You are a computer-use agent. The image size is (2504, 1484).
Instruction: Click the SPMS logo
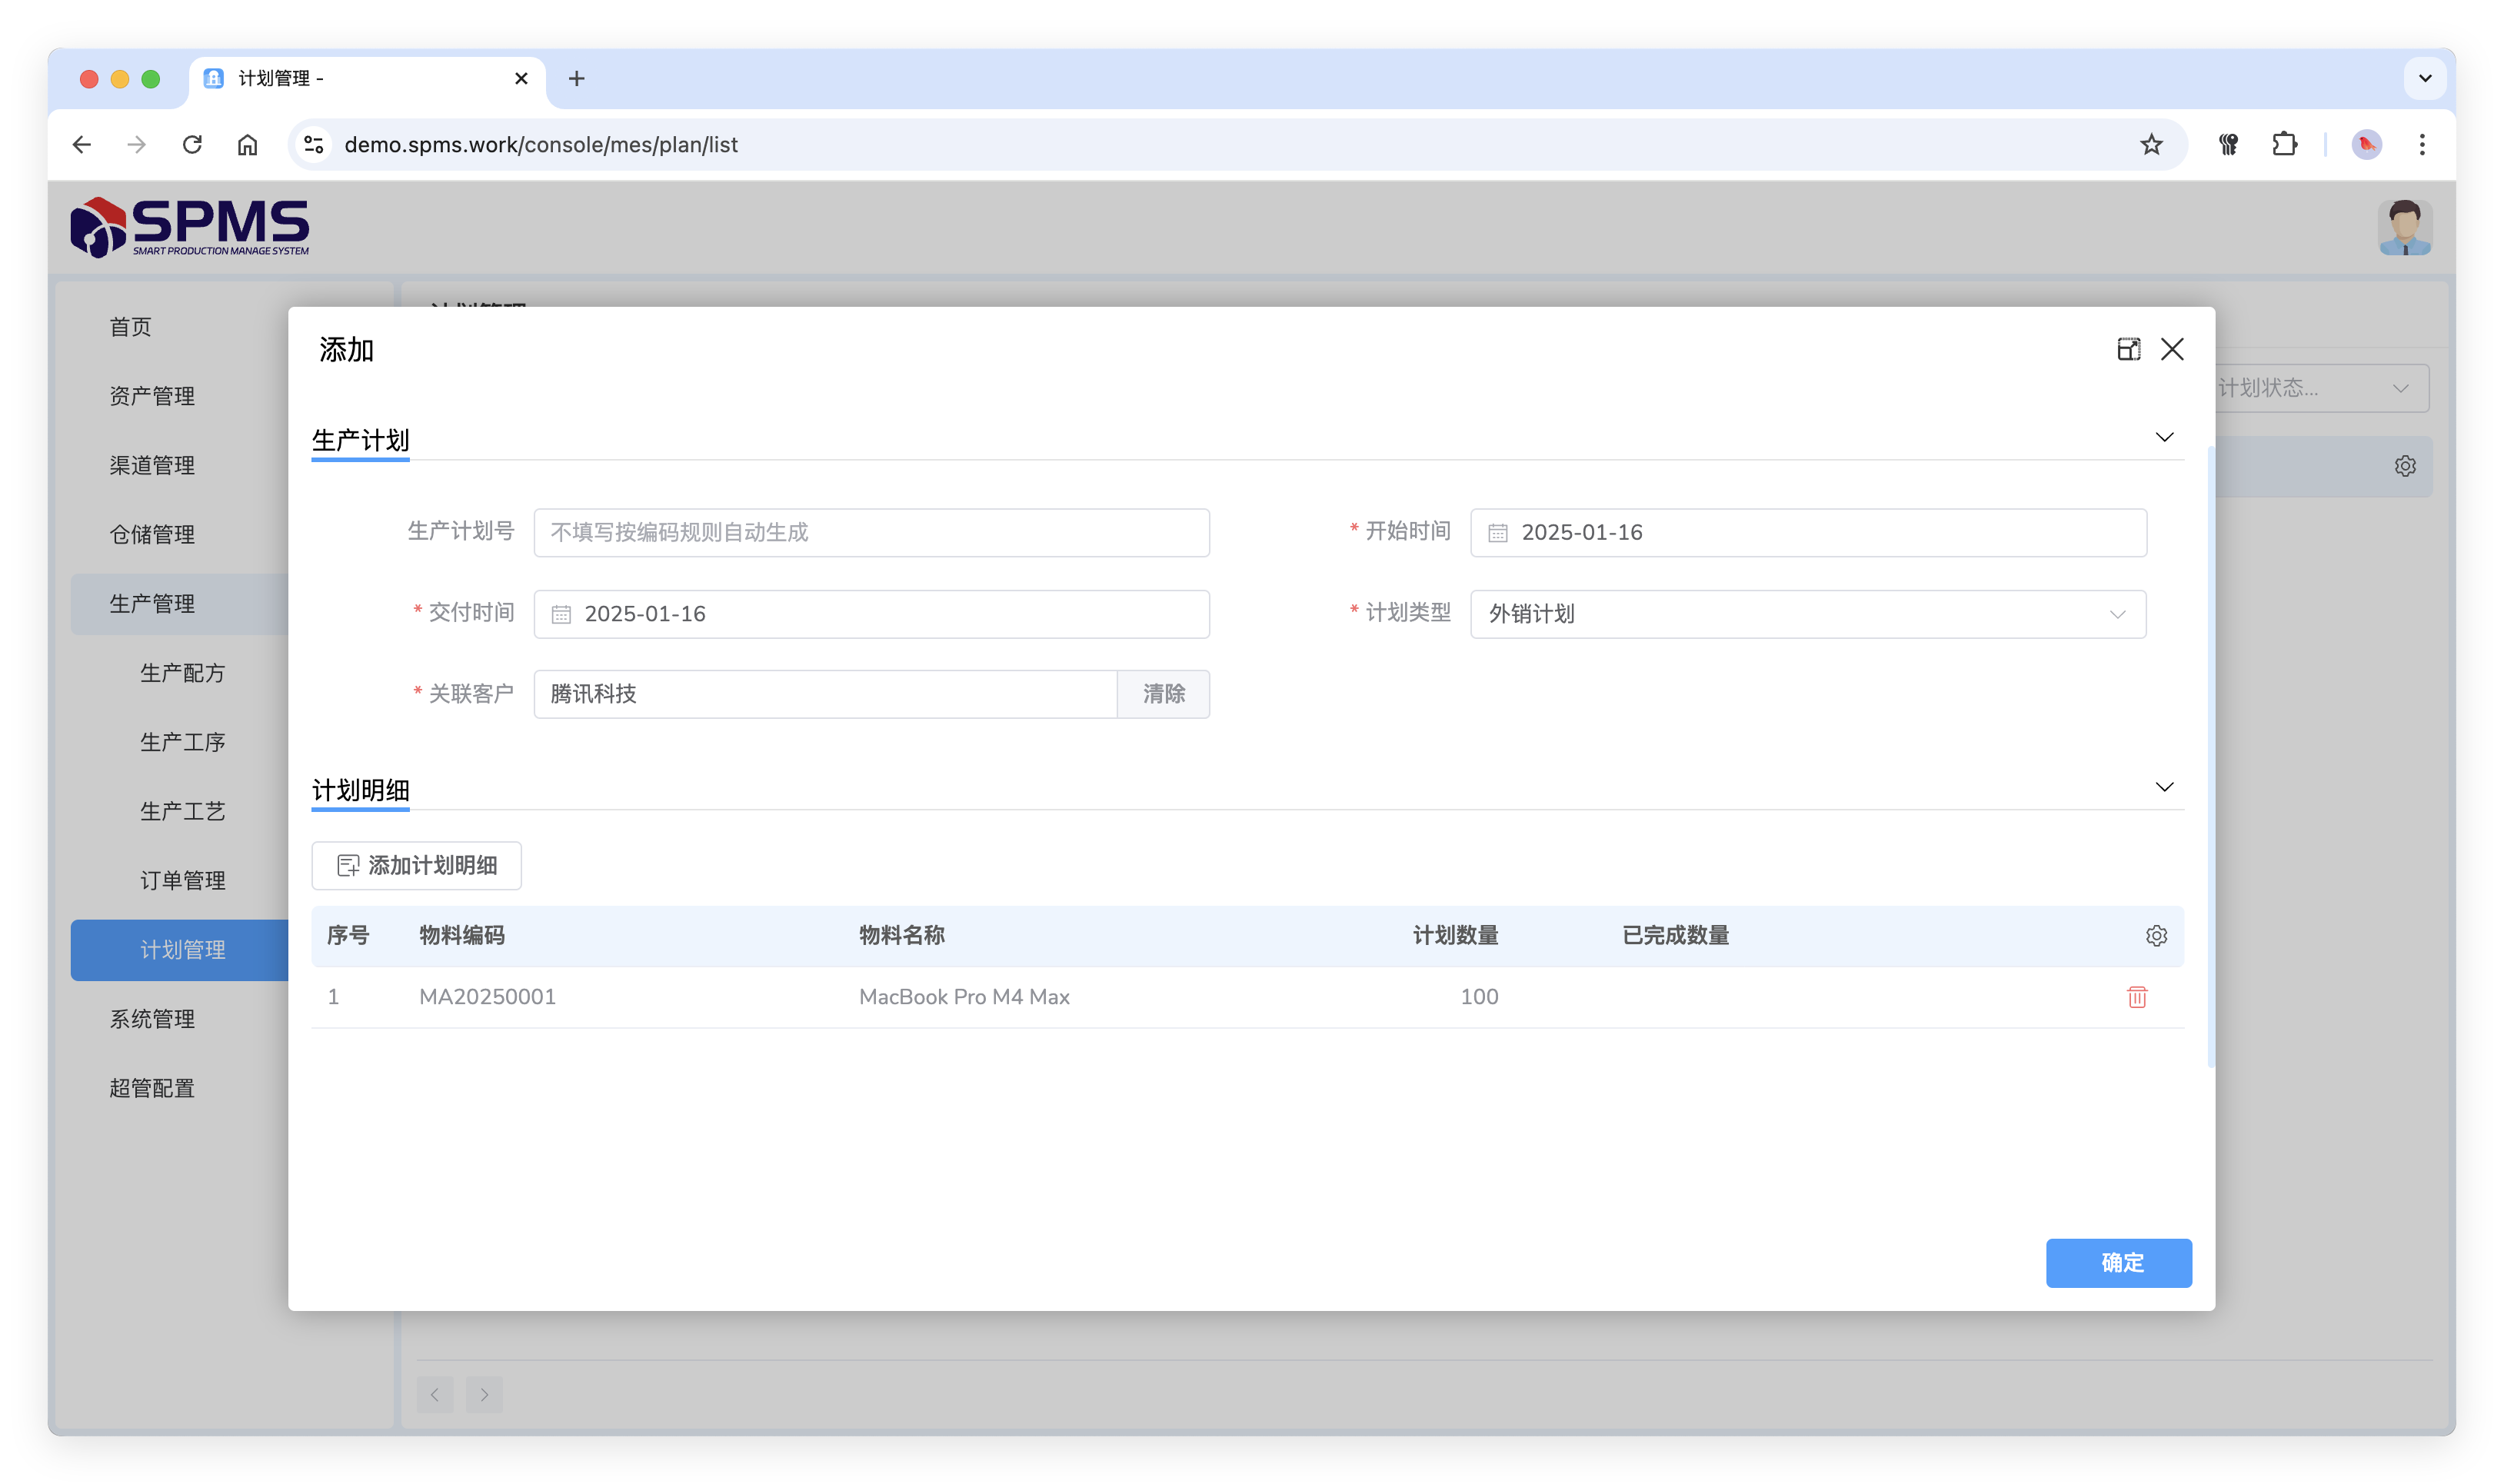tap(190, 227)
